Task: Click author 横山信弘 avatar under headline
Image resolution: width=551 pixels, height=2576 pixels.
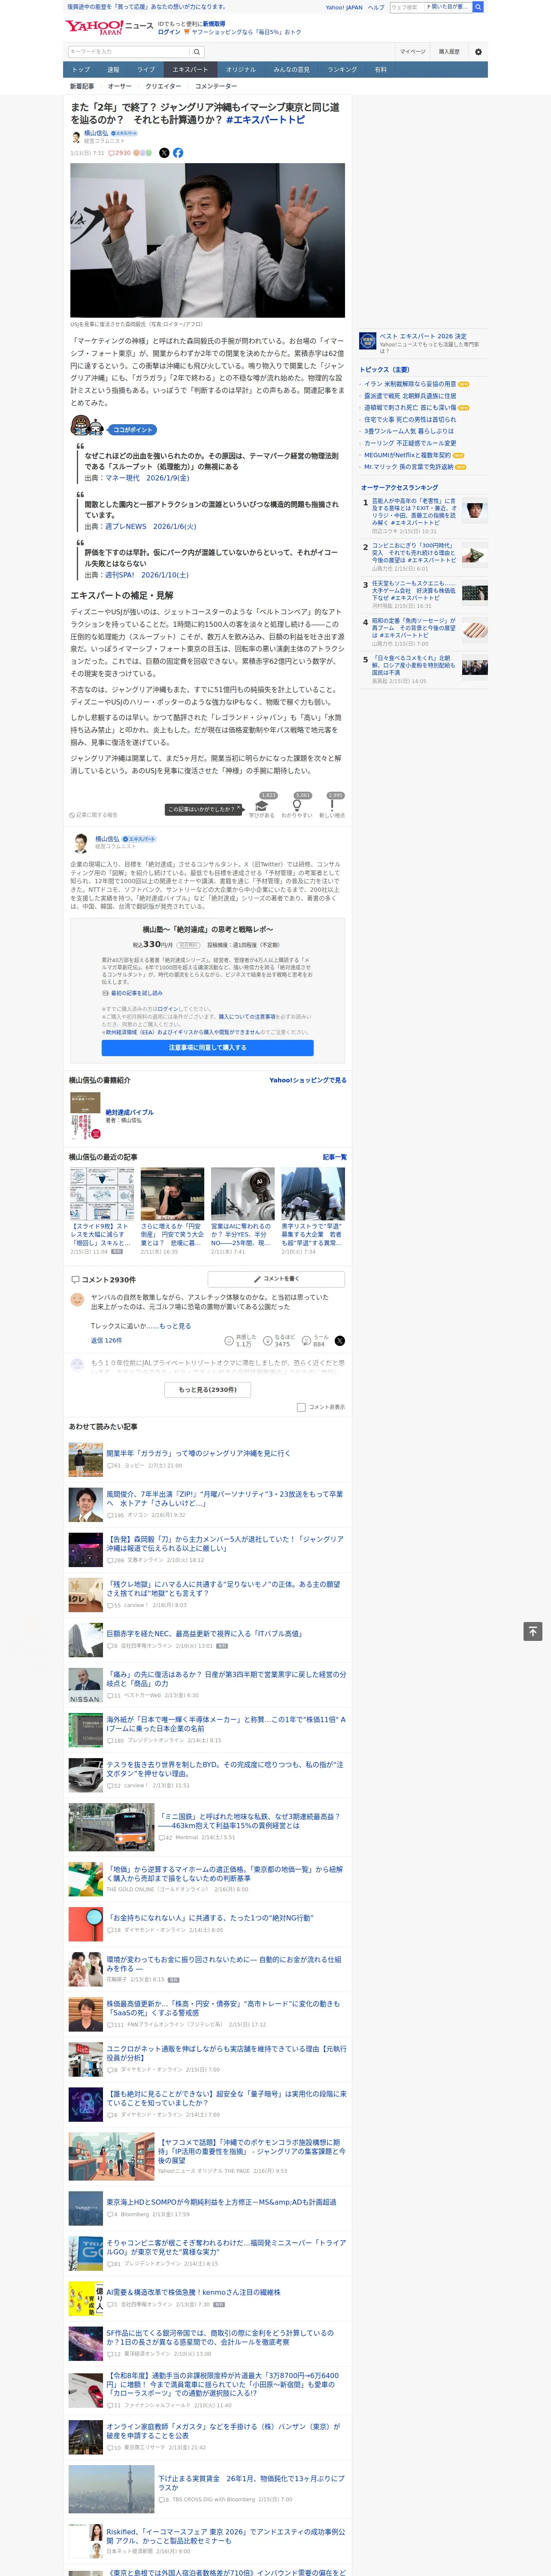Action: point(76,136)
